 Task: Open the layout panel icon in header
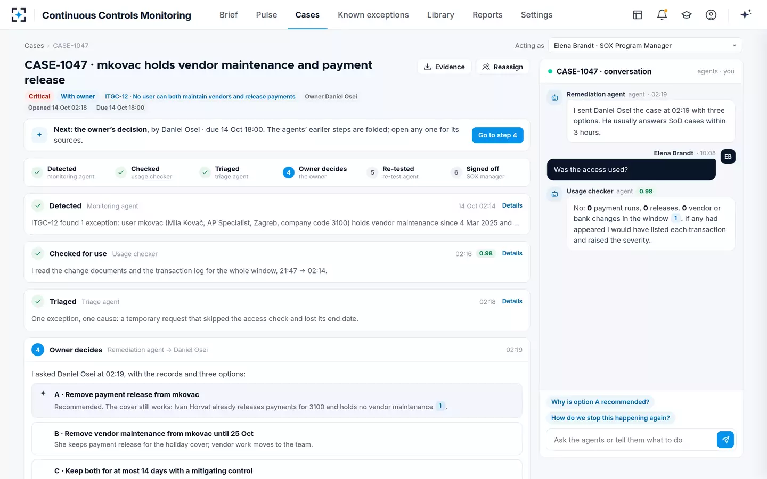click(x=638, y=15)
